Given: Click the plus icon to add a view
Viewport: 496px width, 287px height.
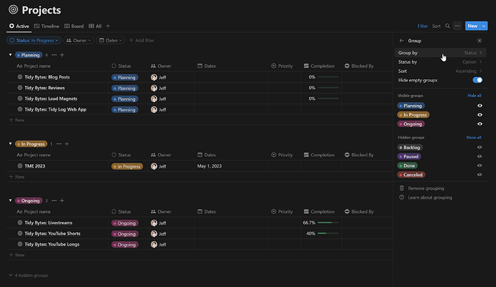Looking at the screenshot, I should pyautogui.click(x=108, y=26).
